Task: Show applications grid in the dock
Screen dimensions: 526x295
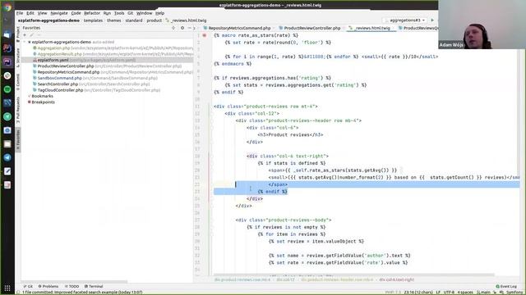Action: [7, 288]
